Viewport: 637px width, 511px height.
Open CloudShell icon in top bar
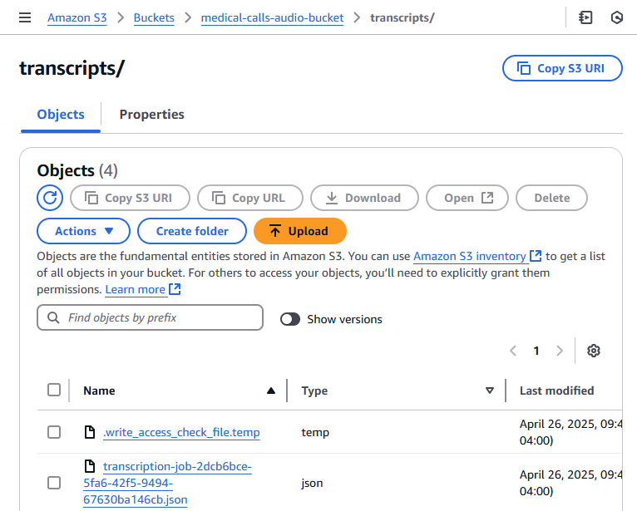click(585, 17)
